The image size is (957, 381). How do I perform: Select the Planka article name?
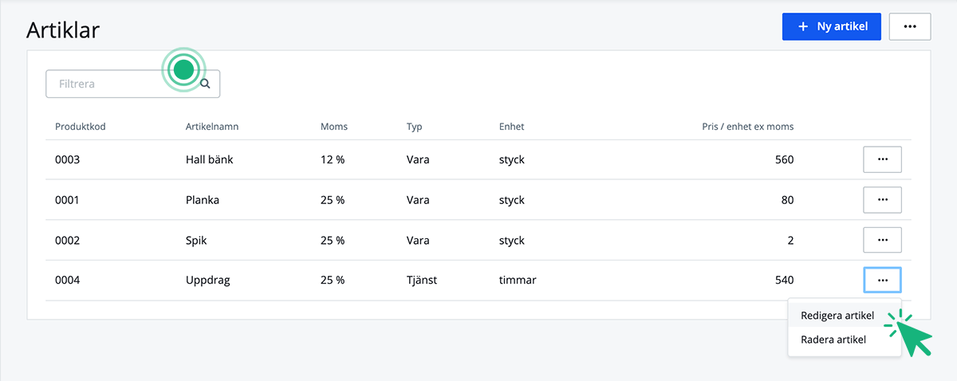203,200
